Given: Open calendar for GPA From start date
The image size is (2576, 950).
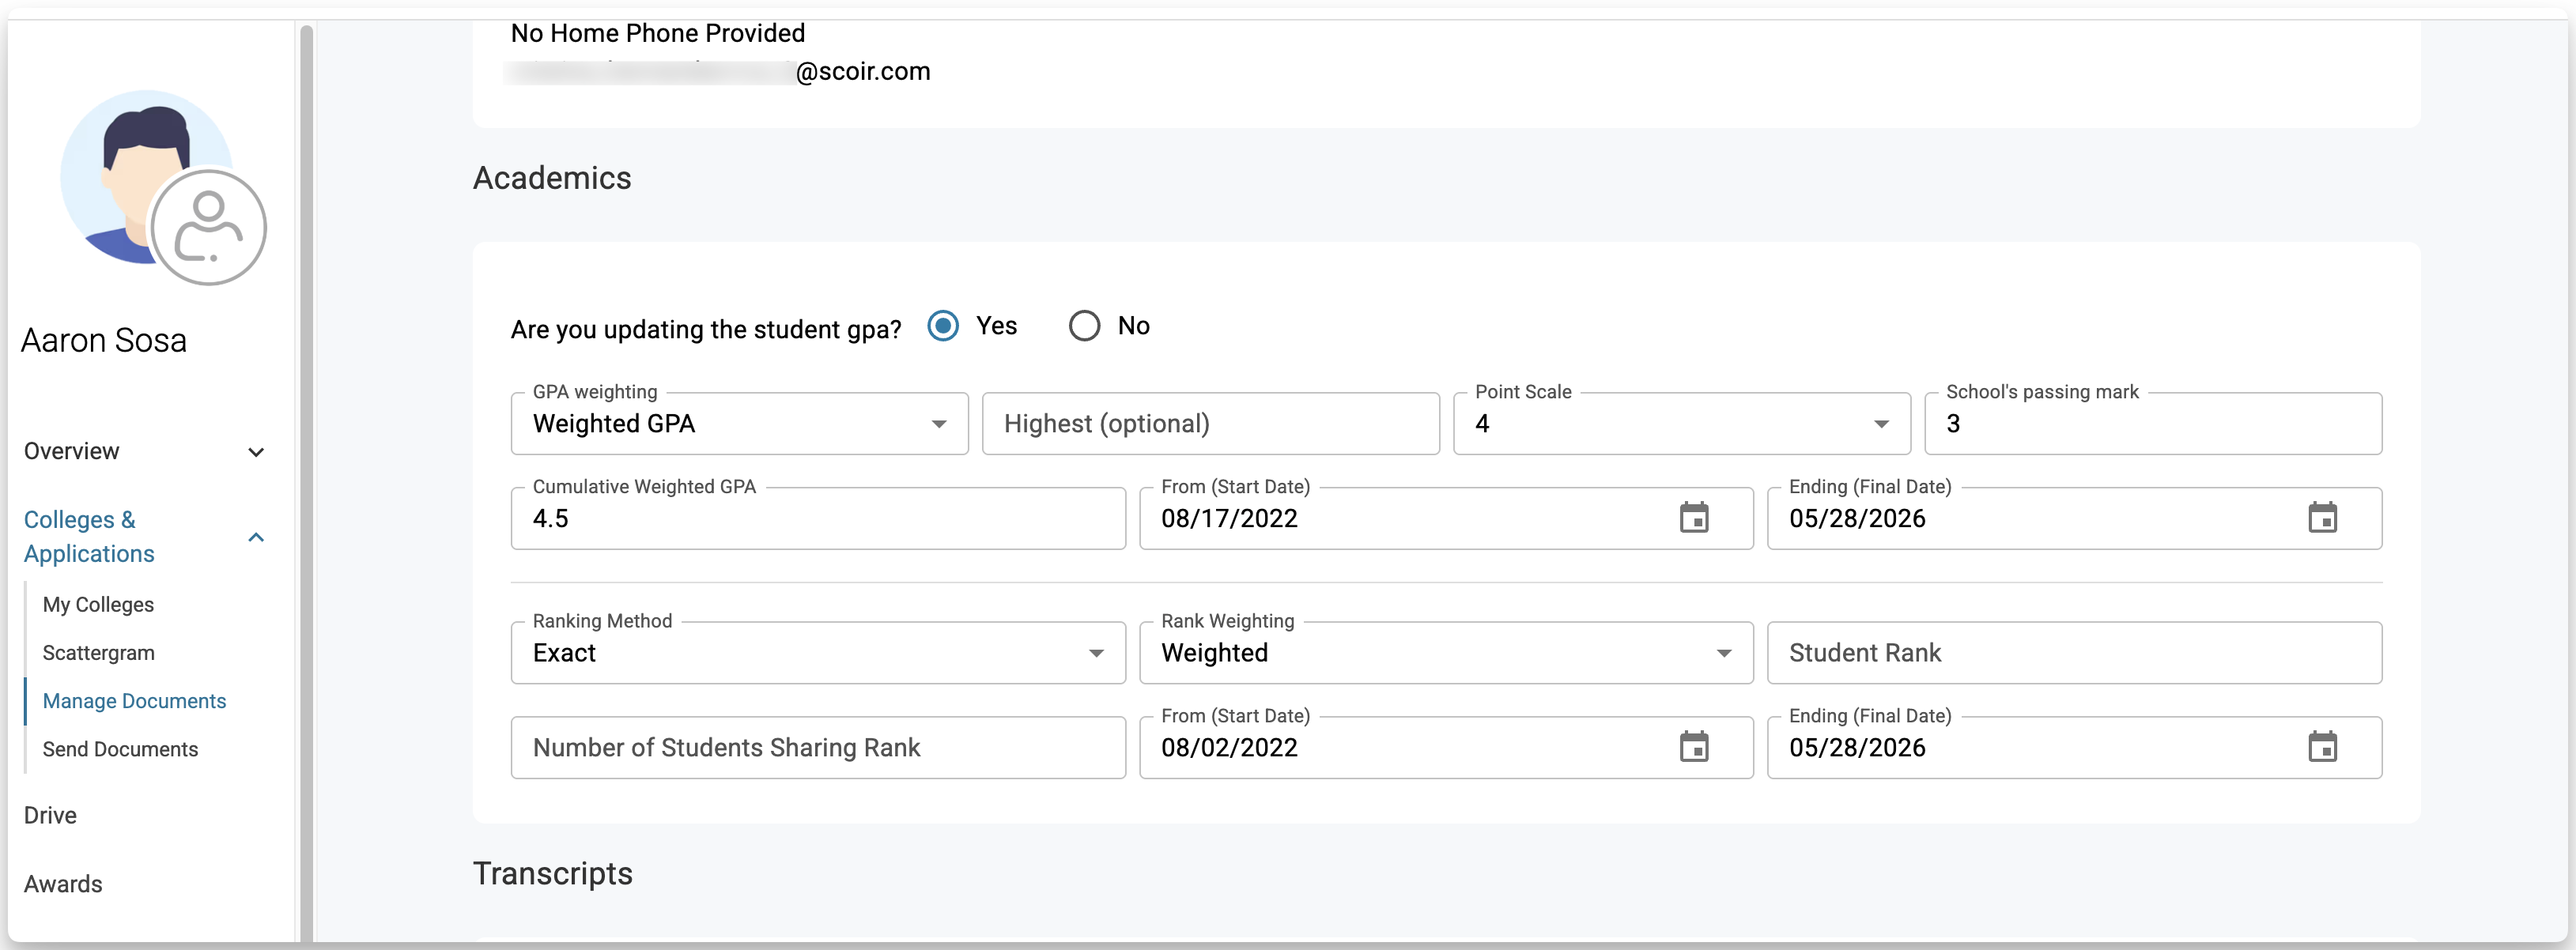Looking at the screenshot, I should pos(1693,518).
